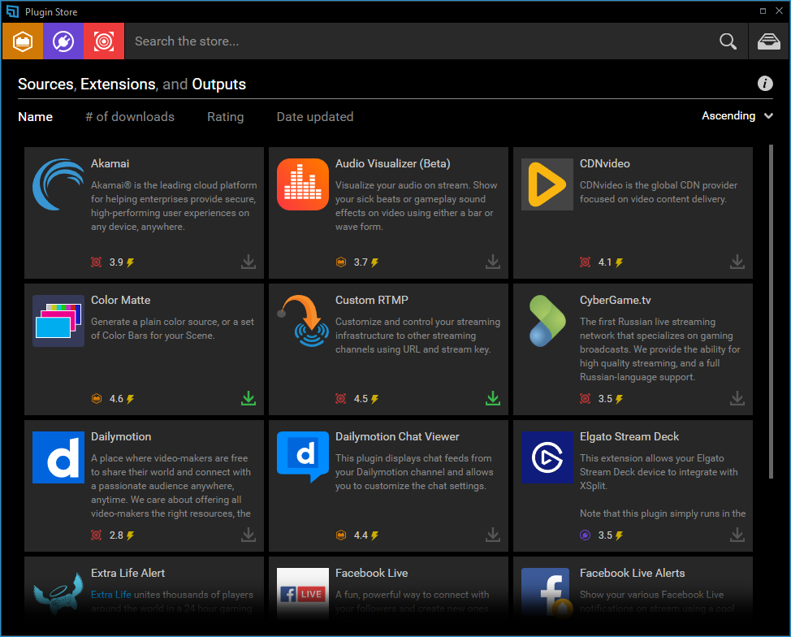Click the plugin list vertical scrollbar
791x637 pixels.
click(771, 311)
